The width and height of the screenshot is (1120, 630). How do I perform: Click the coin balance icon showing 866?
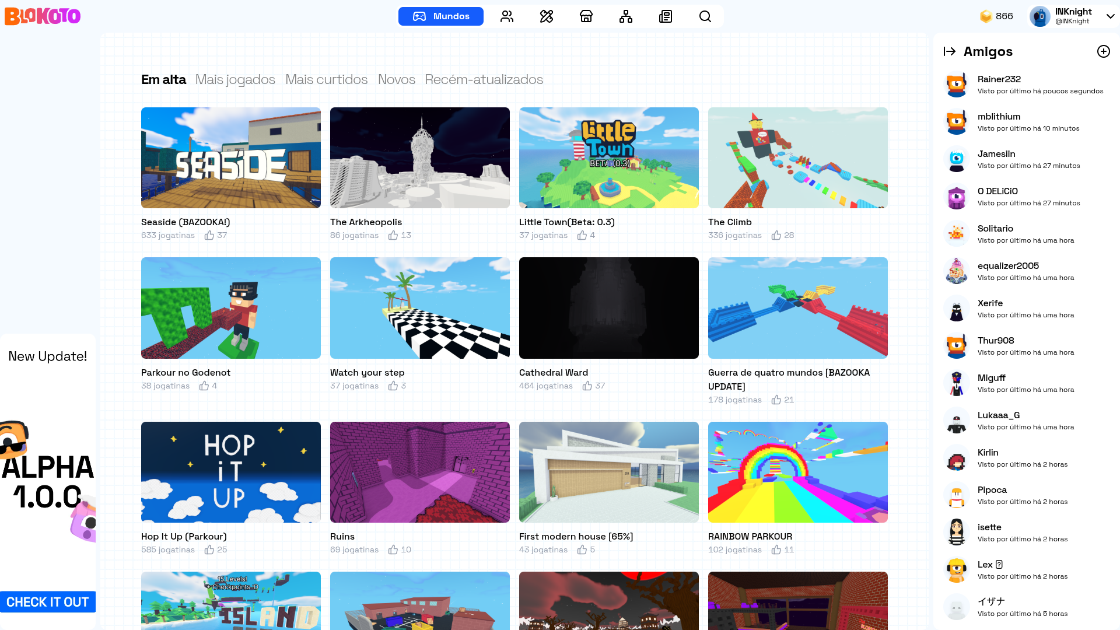tap(986, 16)
